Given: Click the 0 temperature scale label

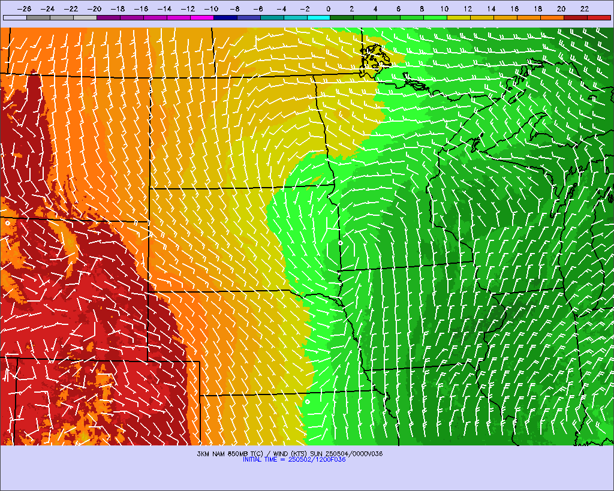Looking at the screenshot, I should (328, 9).
